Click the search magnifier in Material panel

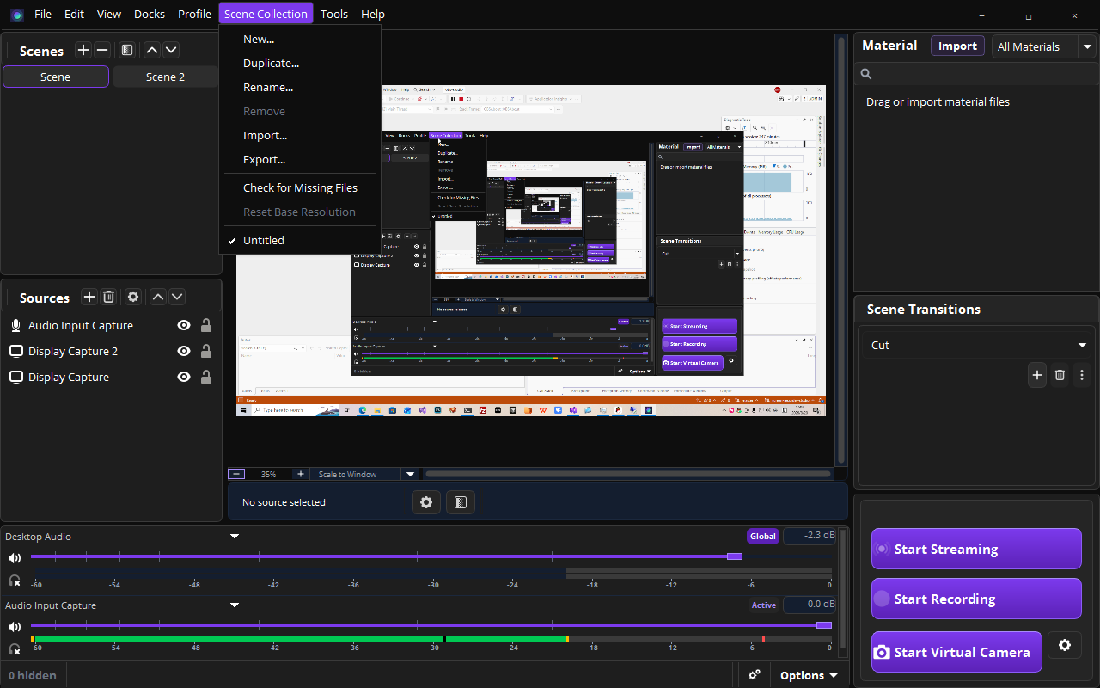pos(866,74)
